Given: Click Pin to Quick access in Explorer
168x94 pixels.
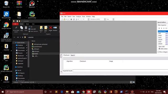Looking at the screenshot, I should tap(16, 29).
